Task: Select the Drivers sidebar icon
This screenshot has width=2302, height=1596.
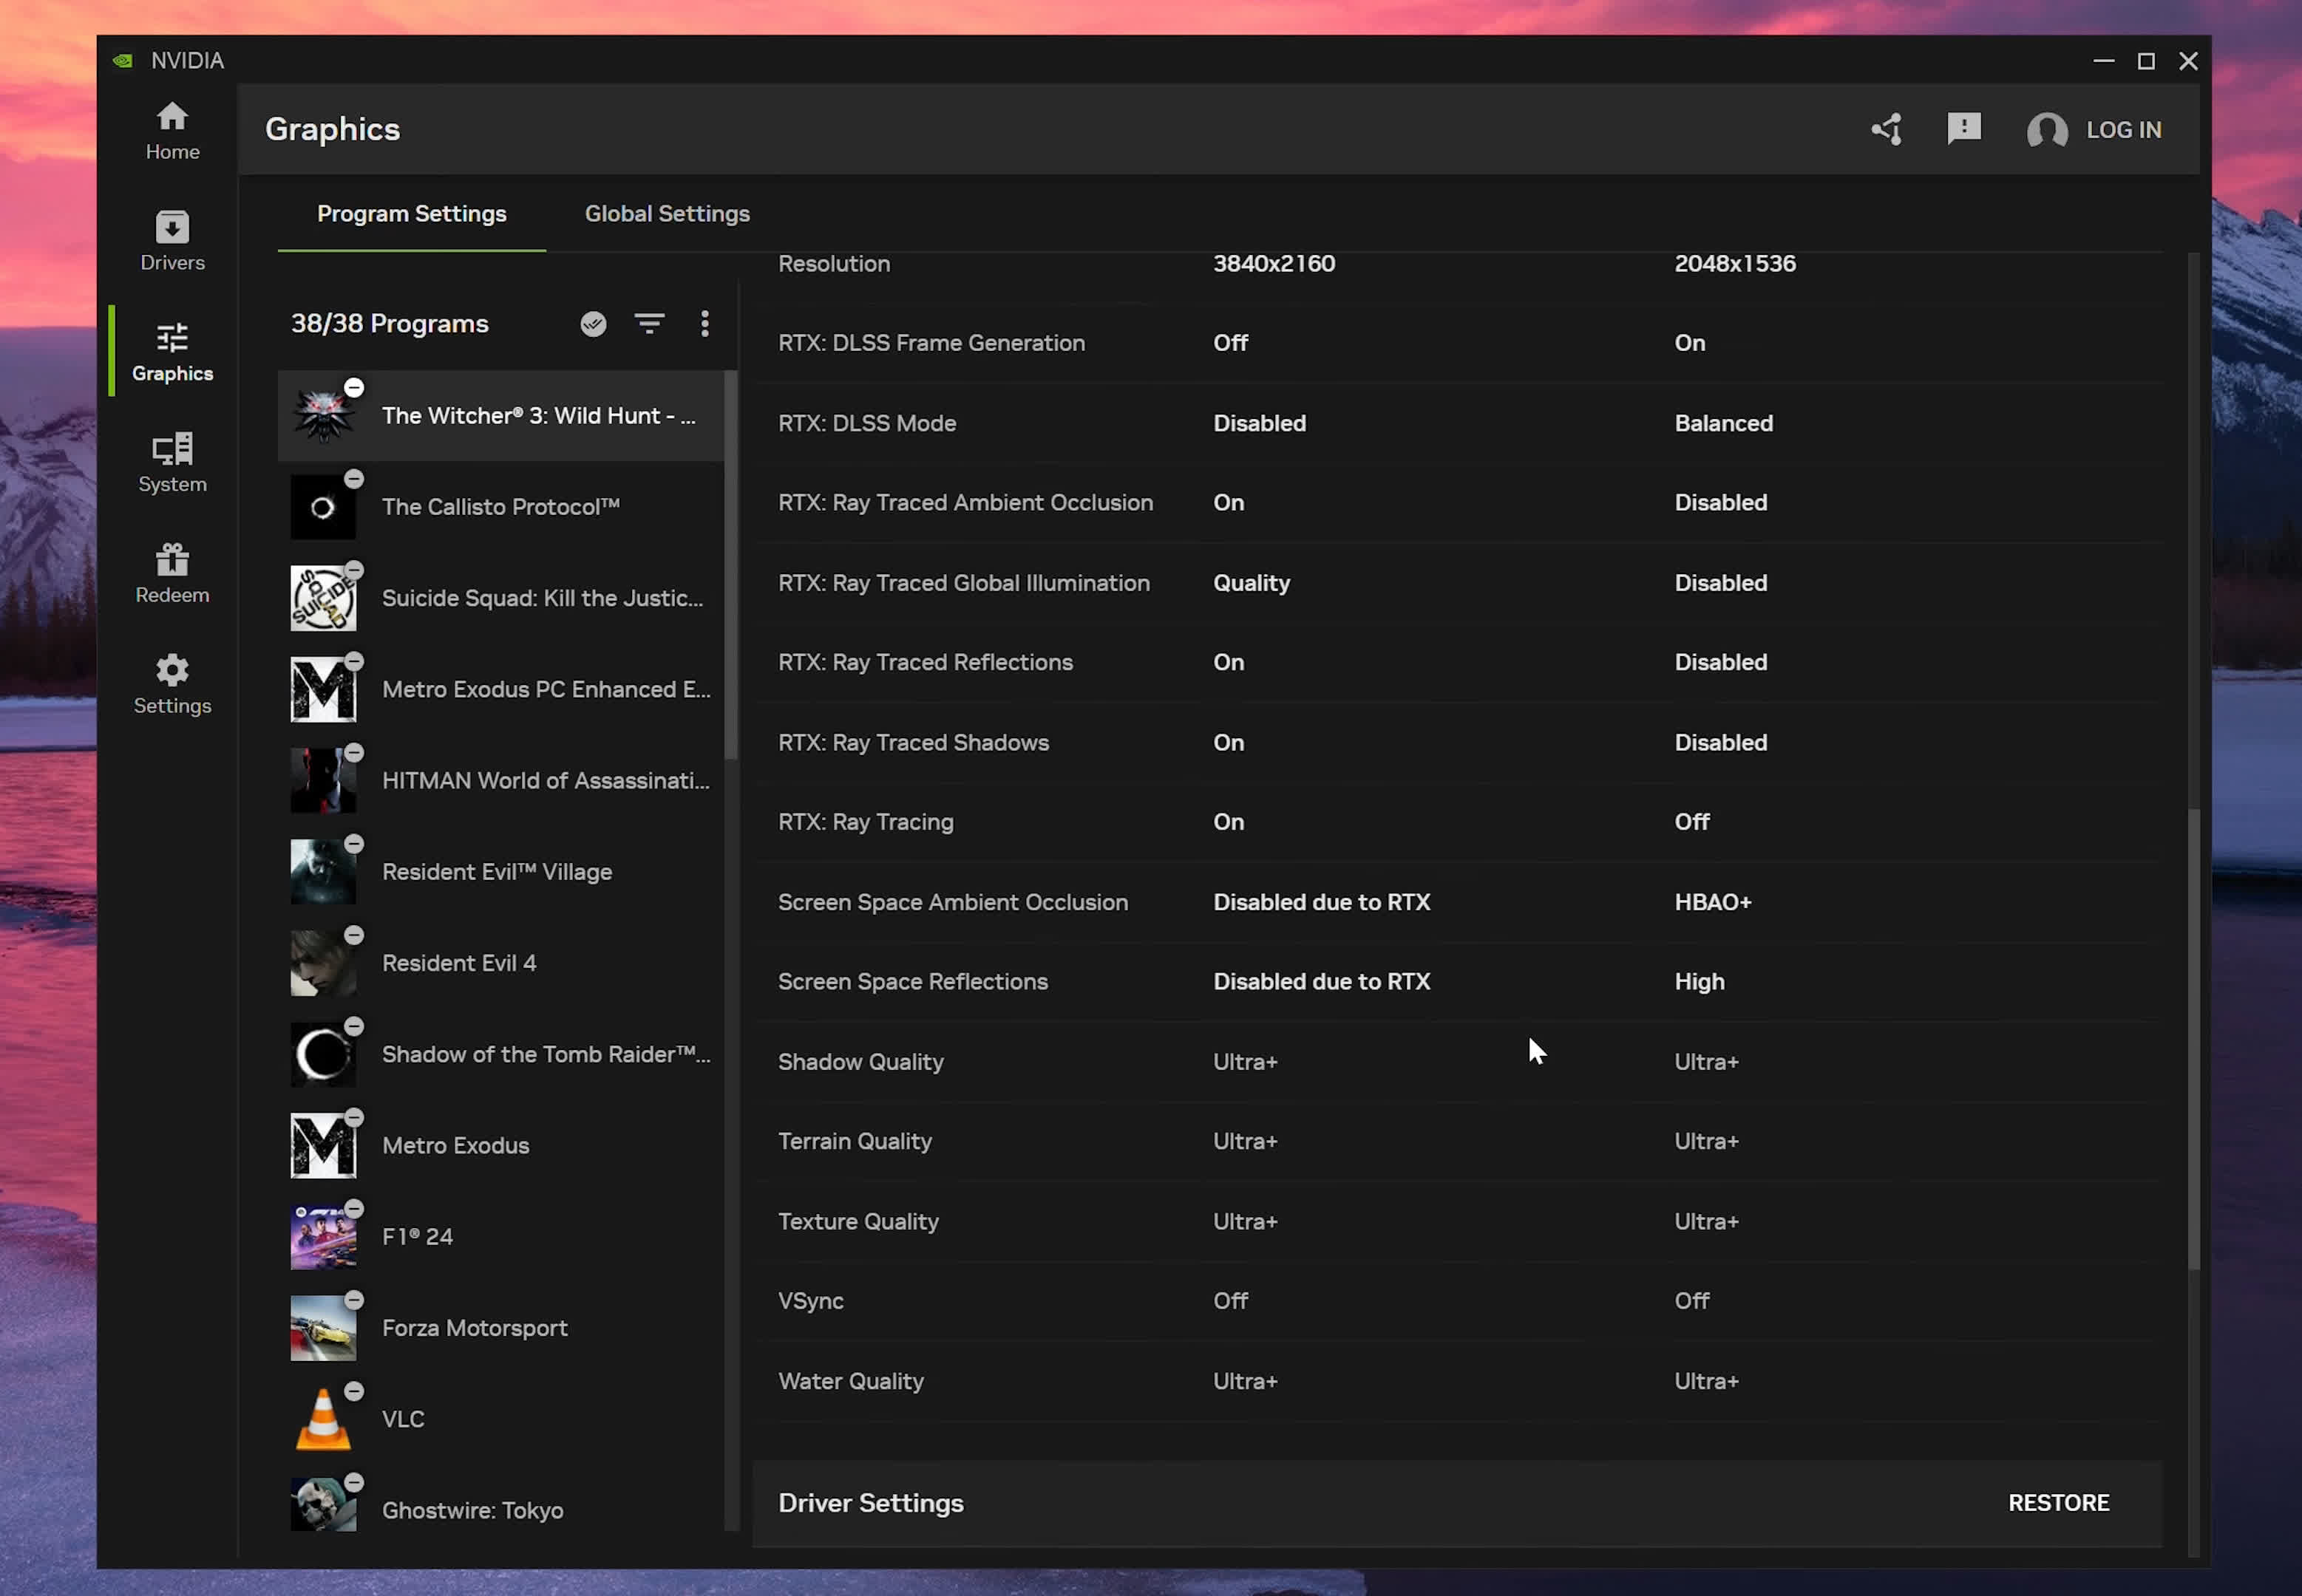Action: click(x=172, y=240)
